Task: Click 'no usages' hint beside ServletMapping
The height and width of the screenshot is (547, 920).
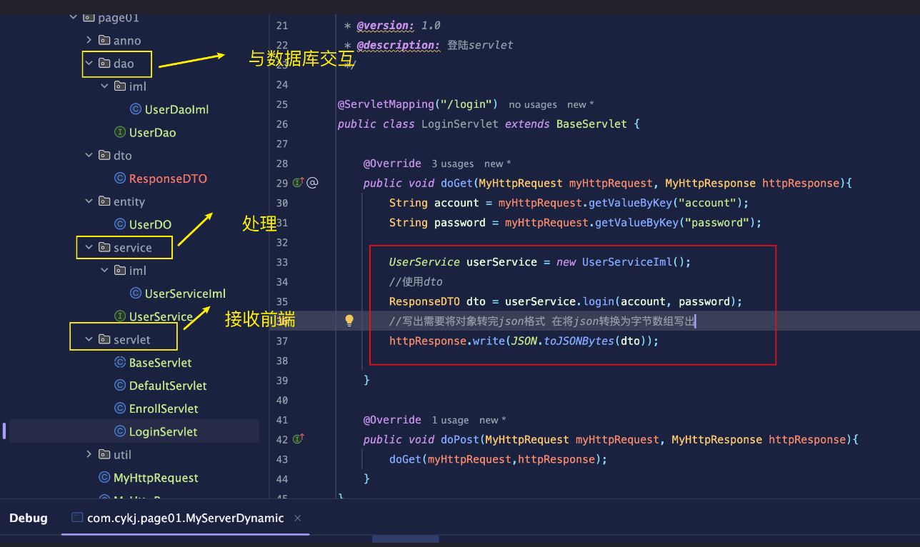Action: [x=532, y=104]
